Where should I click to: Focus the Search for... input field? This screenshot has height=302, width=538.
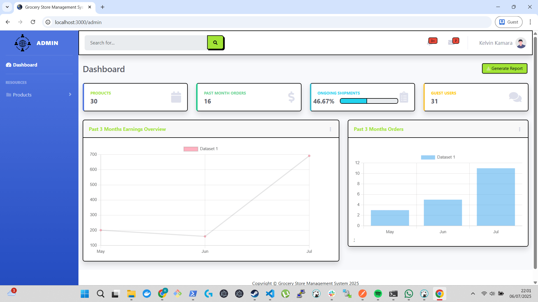146,43
